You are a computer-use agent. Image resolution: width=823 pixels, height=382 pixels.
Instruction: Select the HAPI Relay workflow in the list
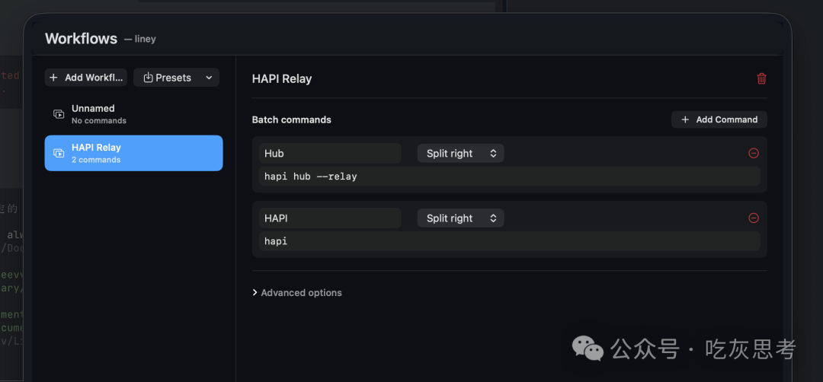click(x=133, y=153)
